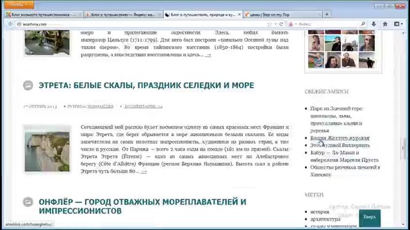Screen dimensions: 410x230
Task: Open the downloads arrow icon
Action: click(373, 24)
